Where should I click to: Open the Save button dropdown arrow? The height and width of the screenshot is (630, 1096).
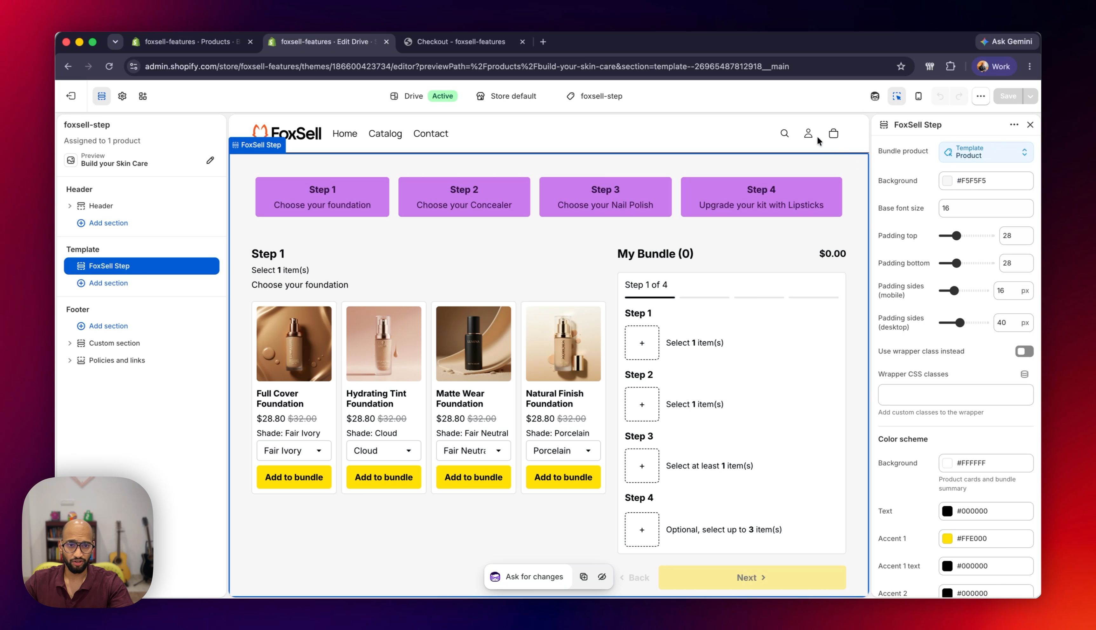pos(1030,96)
